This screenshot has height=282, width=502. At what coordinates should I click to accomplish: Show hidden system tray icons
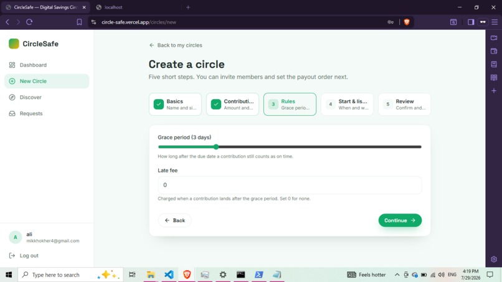click(397, 275)
